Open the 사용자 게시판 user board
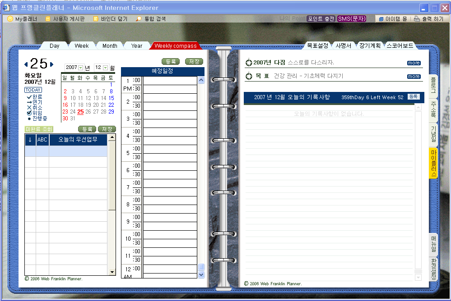Screen dimensions: 451x301 65,19
